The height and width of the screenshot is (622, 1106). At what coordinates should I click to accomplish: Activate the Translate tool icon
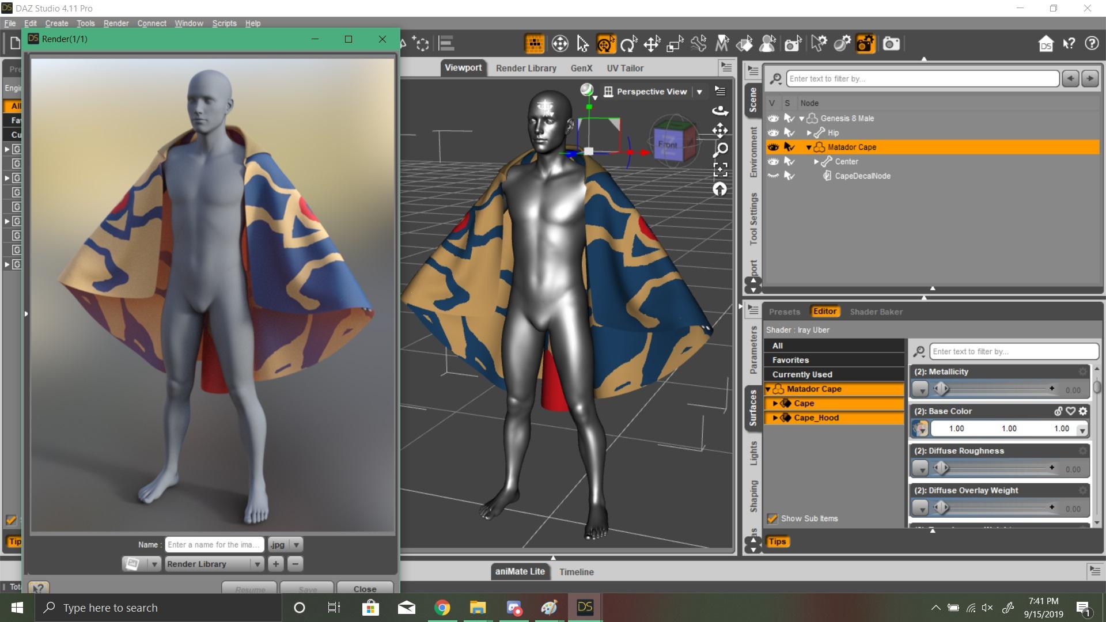coord(652,44)
